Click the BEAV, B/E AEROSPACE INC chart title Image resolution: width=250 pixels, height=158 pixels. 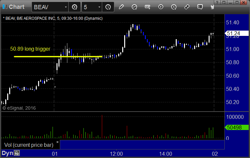tap(53, 18)
